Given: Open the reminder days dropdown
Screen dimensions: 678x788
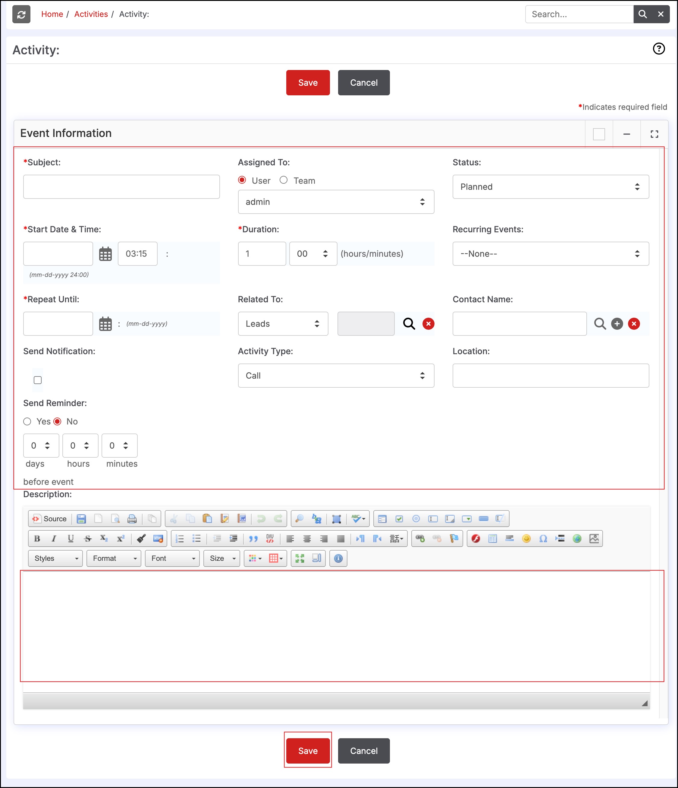Looking at the screenshot, I should tap(41, 445).
